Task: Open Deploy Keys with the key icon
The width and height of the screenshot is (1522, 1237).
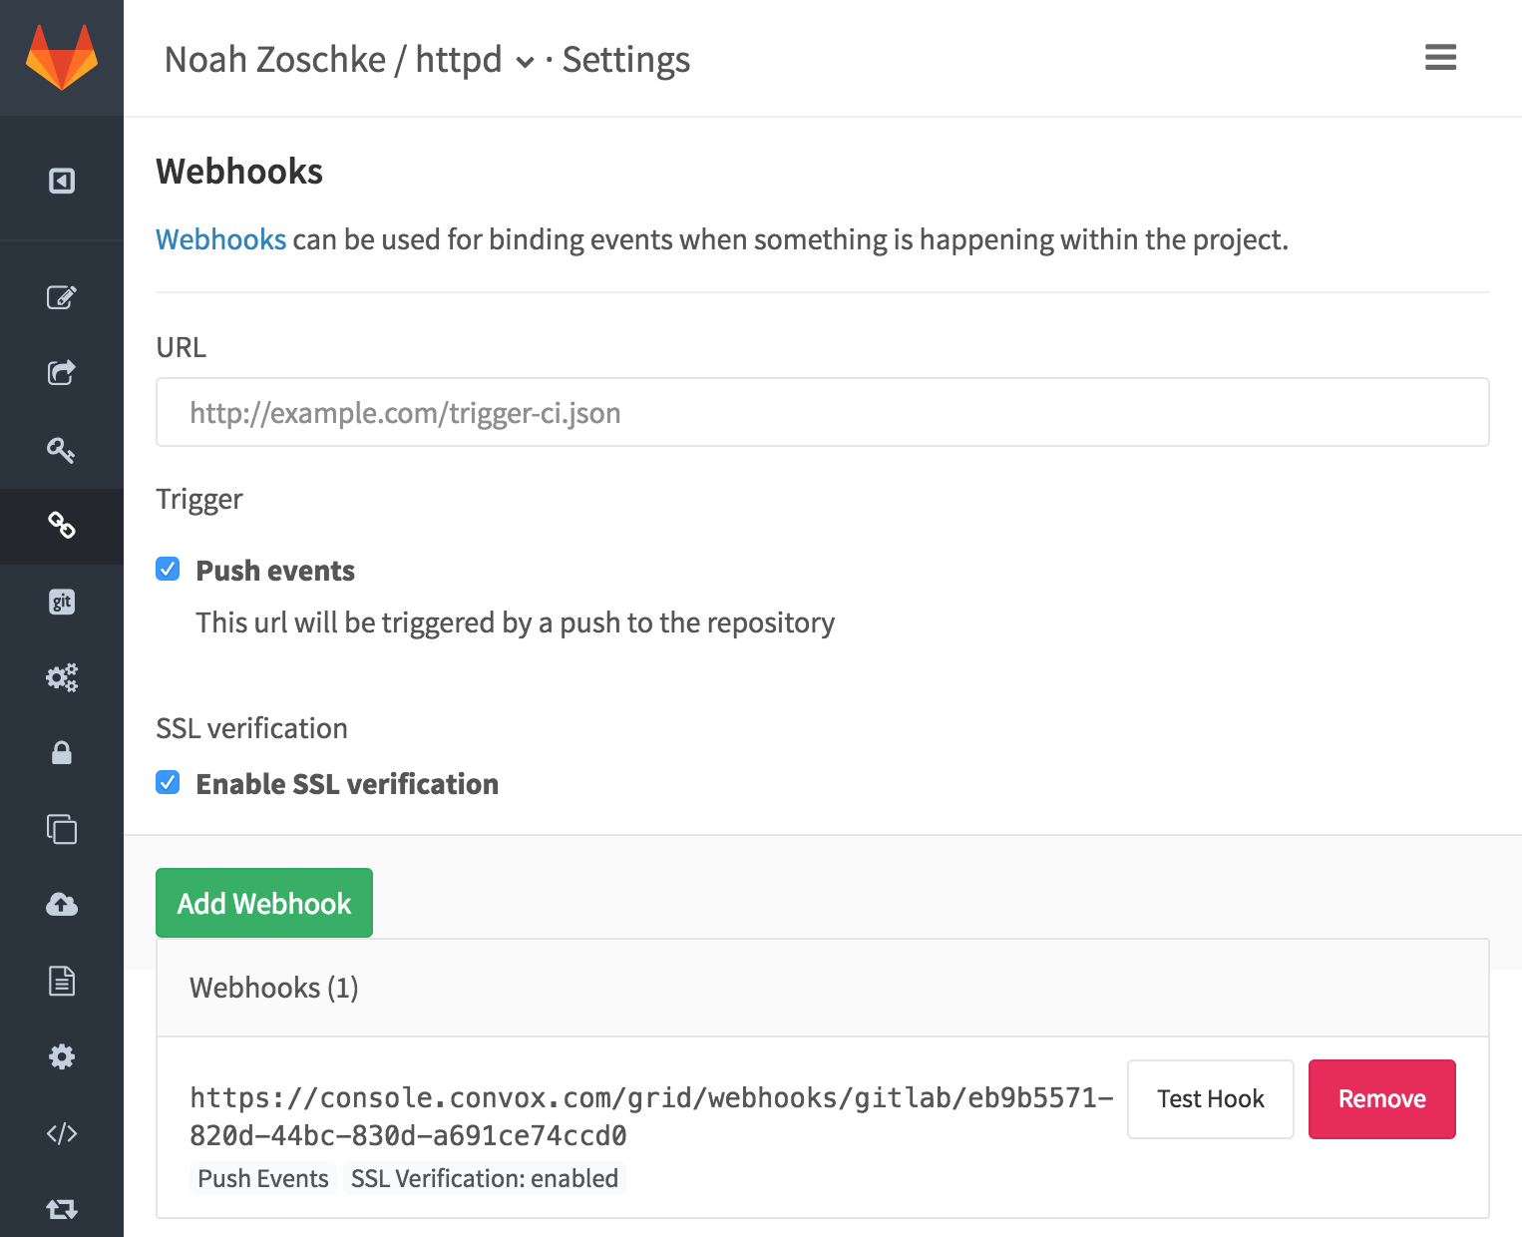Action: click(62, 450)
